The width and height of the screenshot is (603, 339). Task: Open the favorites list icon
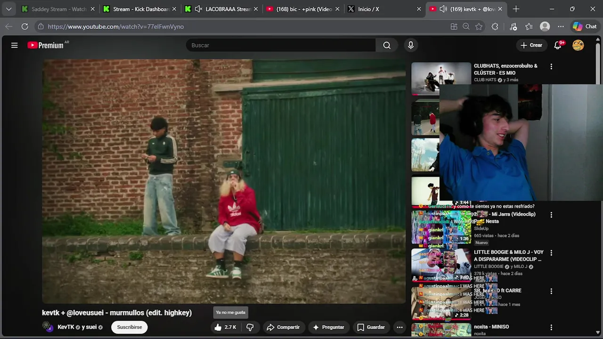529,27
